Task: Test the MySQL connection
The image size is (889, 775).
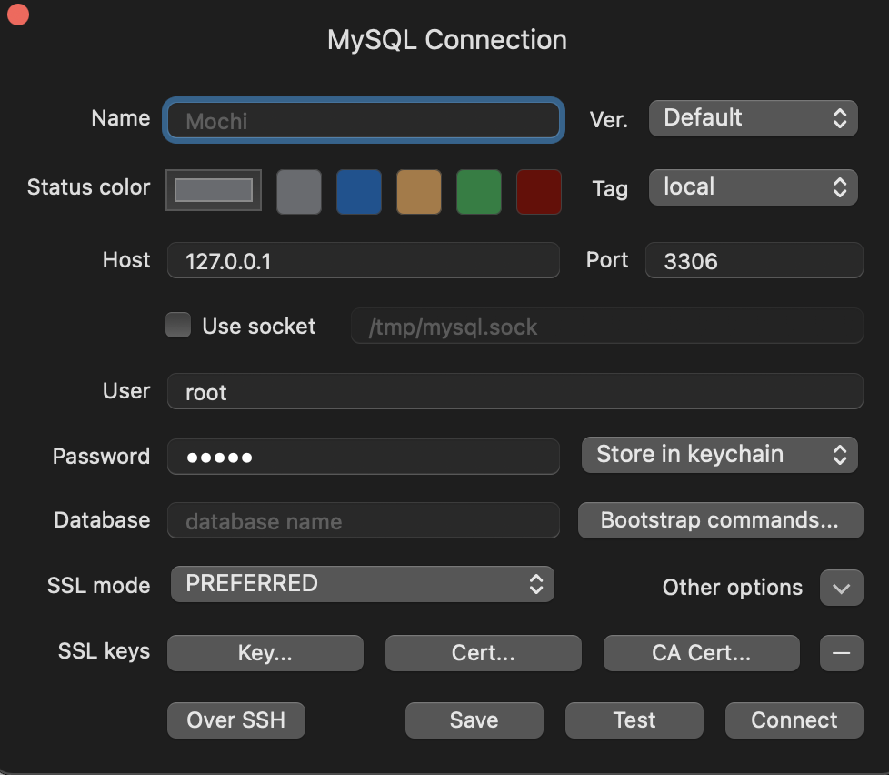Action: tap(634, 720)
